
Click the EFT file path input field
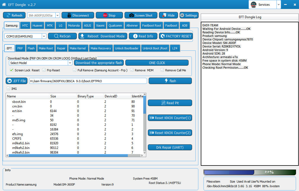coord(88,81)
